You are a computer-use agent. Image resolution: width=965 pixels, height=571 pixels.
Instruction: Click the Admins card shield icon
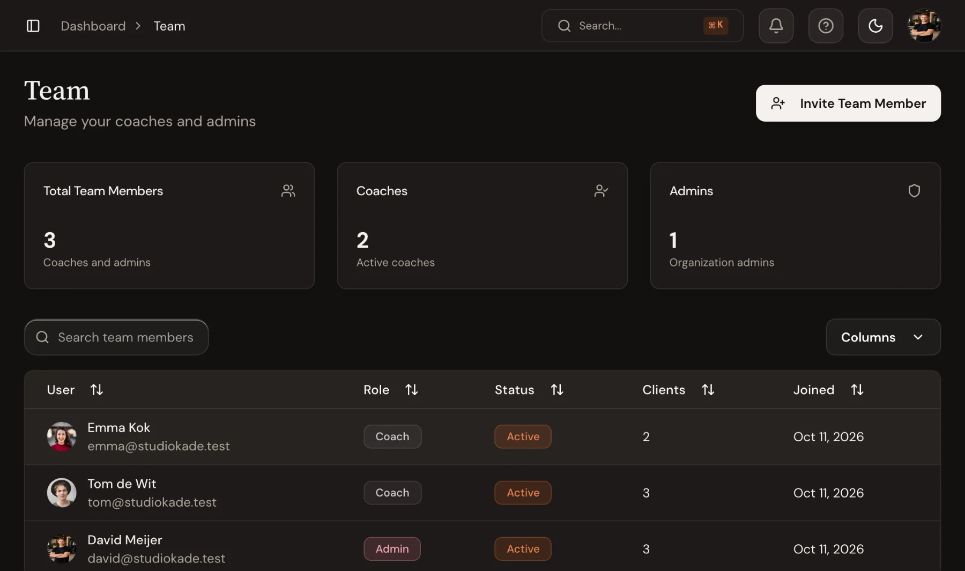click(914, 191)
